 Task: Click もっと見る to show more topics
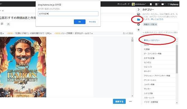coord(128,33)
